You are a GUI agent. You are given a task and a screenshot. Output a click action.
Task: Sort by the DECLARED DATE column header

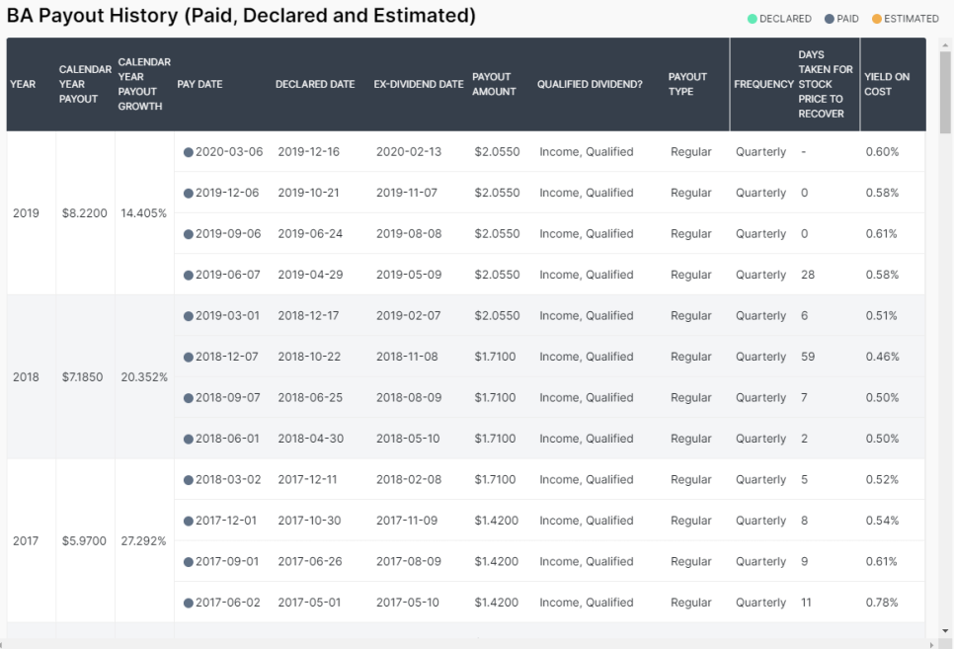click(315, 84)
